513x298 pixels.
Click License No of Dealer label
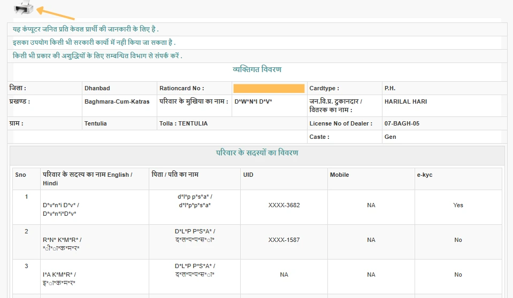coord(341,123)
